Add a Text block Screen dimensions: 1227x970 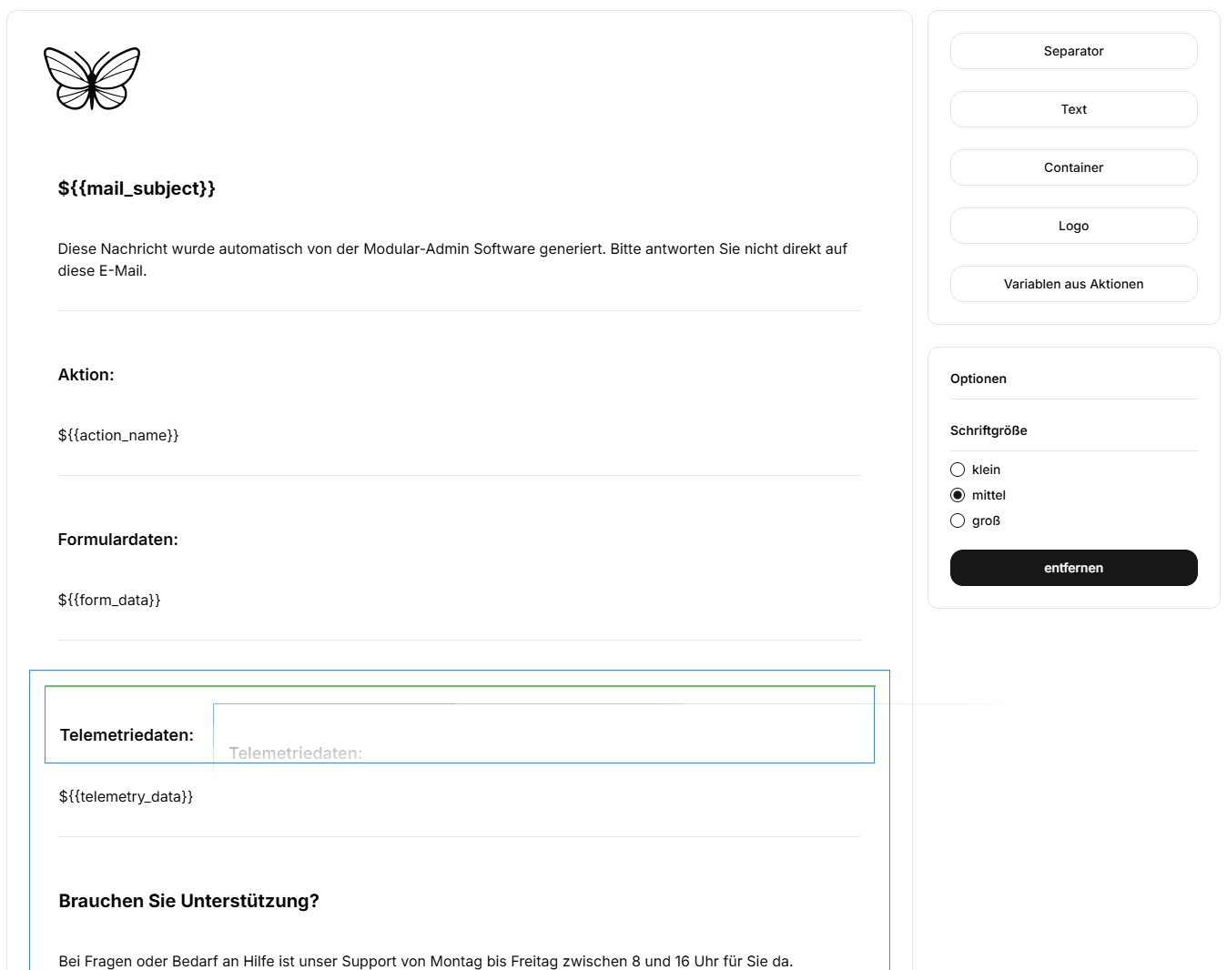click(1073, 109)
